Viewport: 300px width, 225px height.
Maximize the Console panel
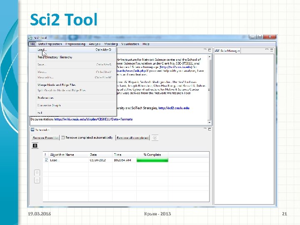point(210,50)
